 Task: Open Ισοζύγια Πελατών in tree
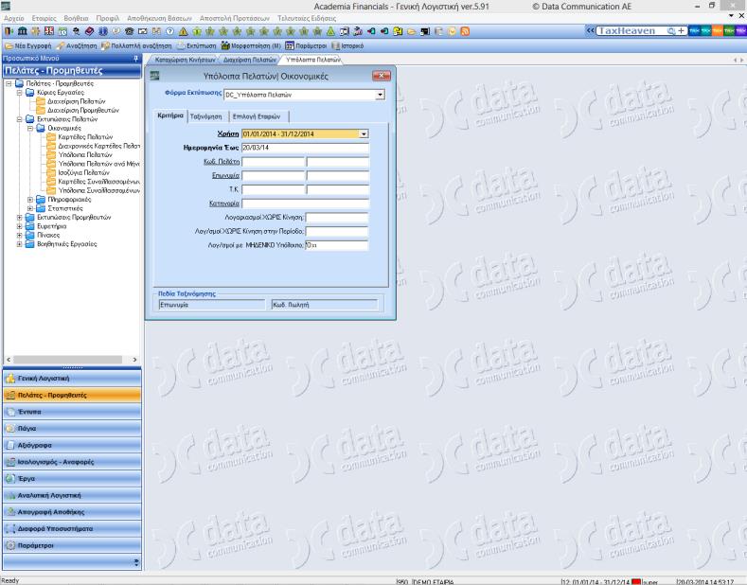click(83, 172)
